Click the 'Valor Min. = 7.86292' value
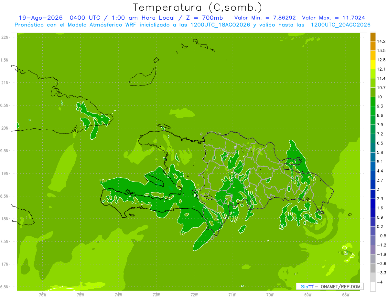Screen dimensions: 388x299 coord(265,18)
